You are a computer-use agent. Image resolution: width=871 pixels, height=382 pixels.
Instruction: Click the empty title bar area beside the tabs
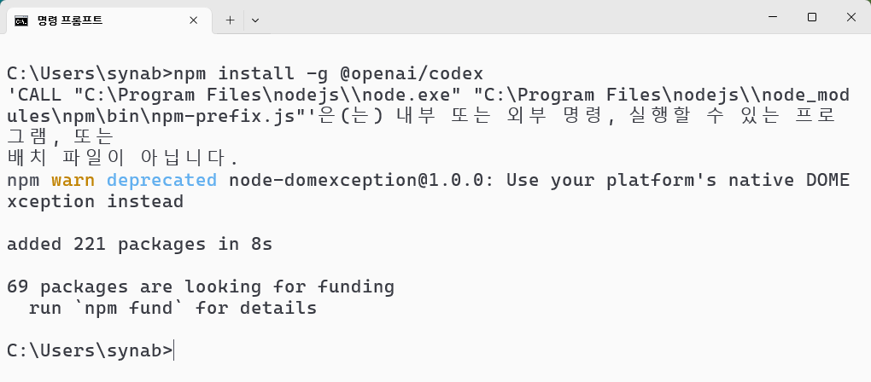click(500, 17)
